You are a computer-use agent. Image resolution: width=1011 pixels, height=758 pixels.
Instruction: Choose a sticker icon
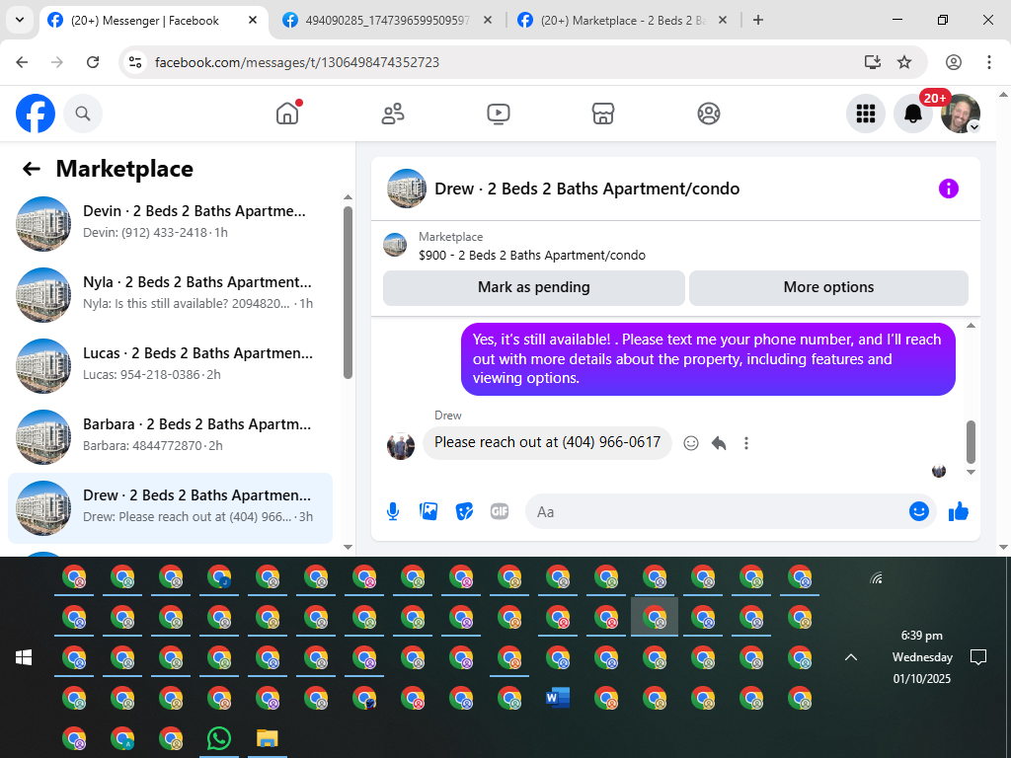(464, 512)
